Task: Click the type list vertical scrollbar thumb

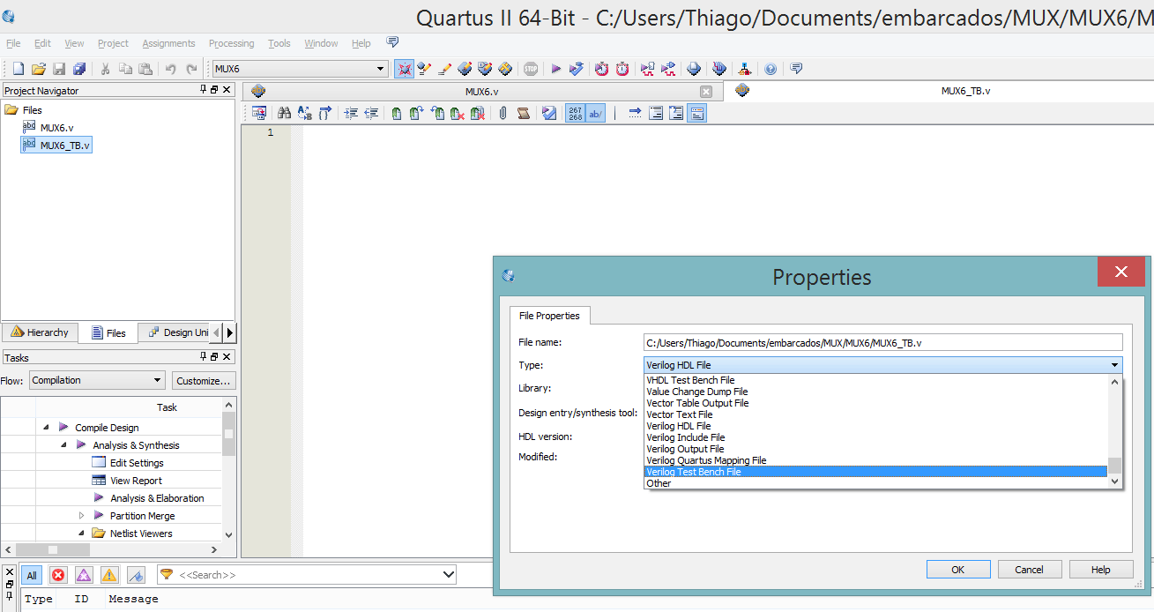Action: tap(1114, 466)
